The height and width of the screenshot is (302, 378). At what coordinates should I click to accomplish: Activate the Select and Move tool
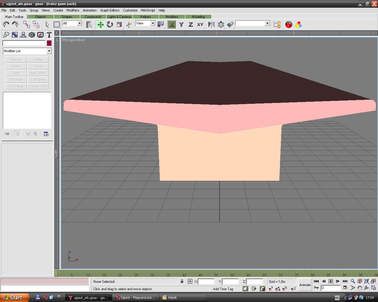(x=100, y=25)
